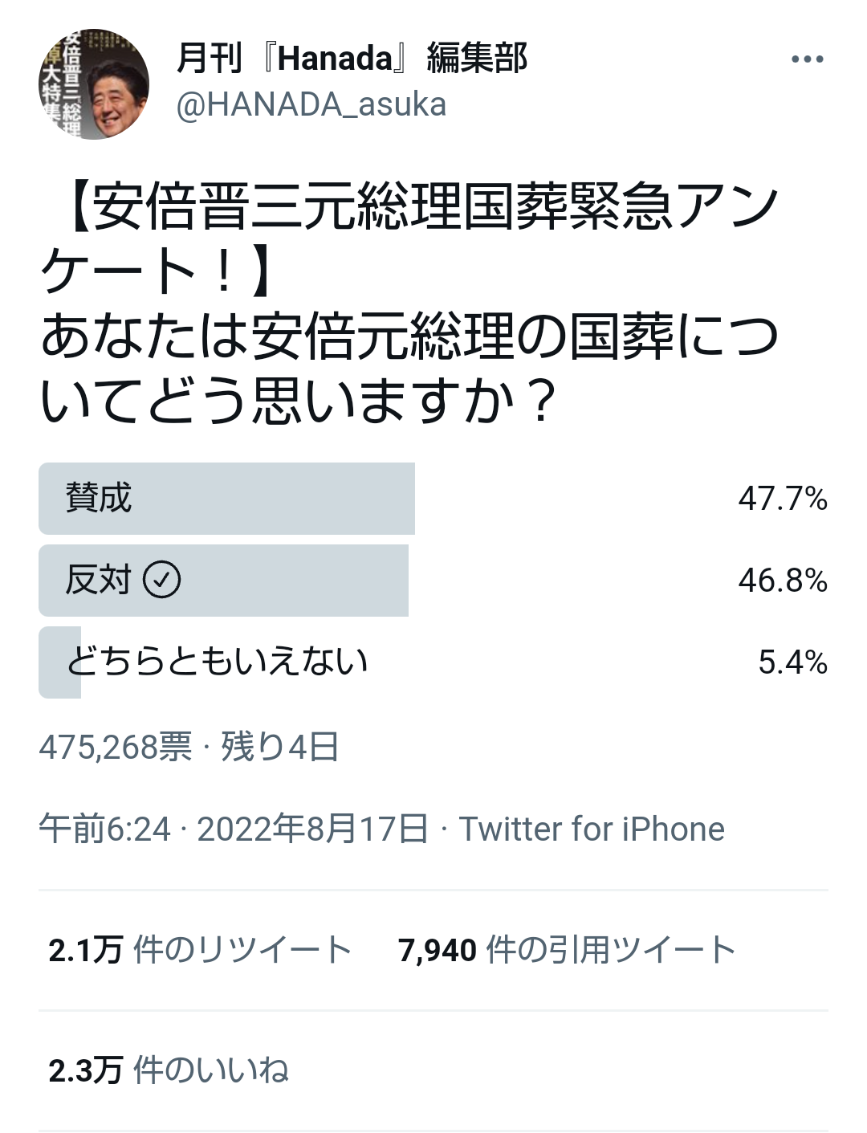View the 46.8% result for 反対

pyautogui.click(x=783, y=581)
